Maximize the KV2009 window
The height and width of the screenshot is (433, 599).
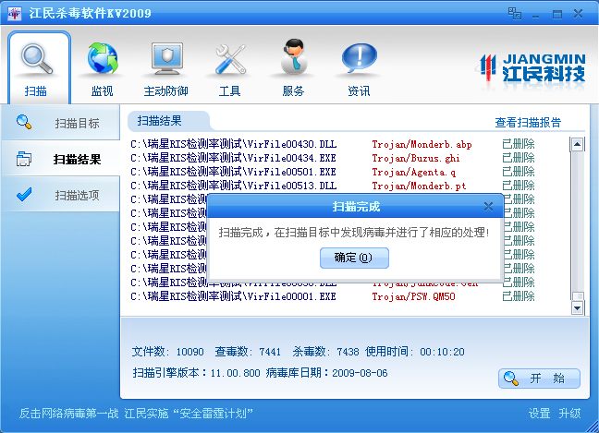557,15
